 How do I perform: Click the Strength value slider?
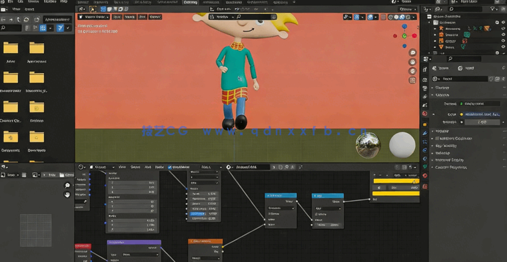coord(482,122)
